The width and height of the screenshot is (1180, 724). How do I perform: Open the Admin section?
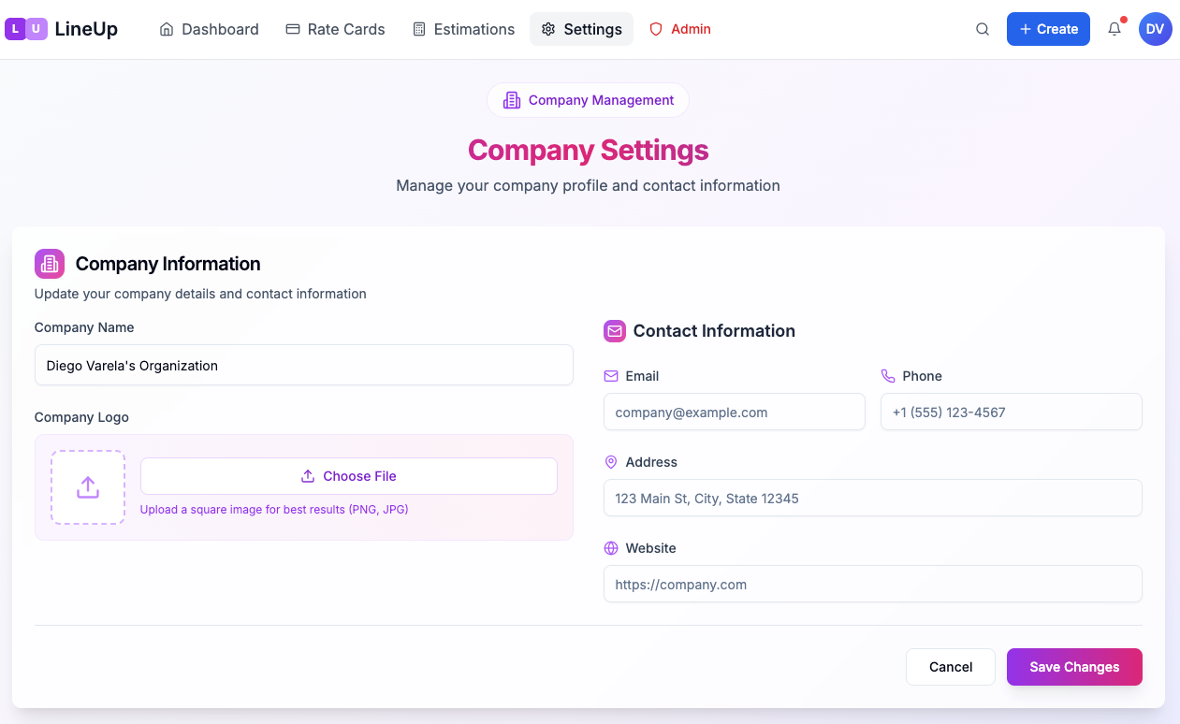tap(680, 29)
